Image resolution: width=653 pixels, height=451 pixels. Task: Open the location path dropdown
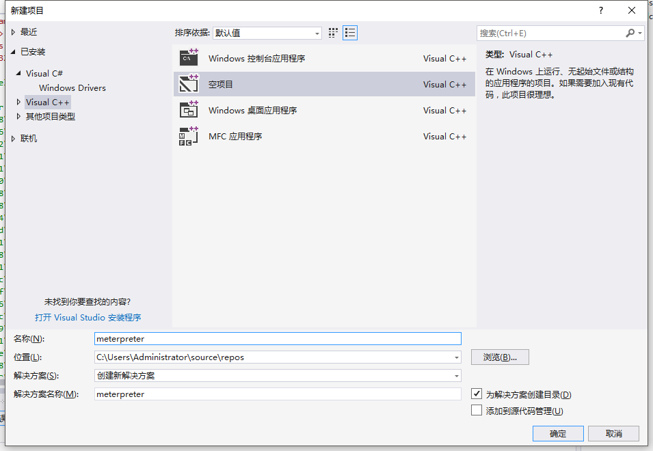(x=457, y=357)
